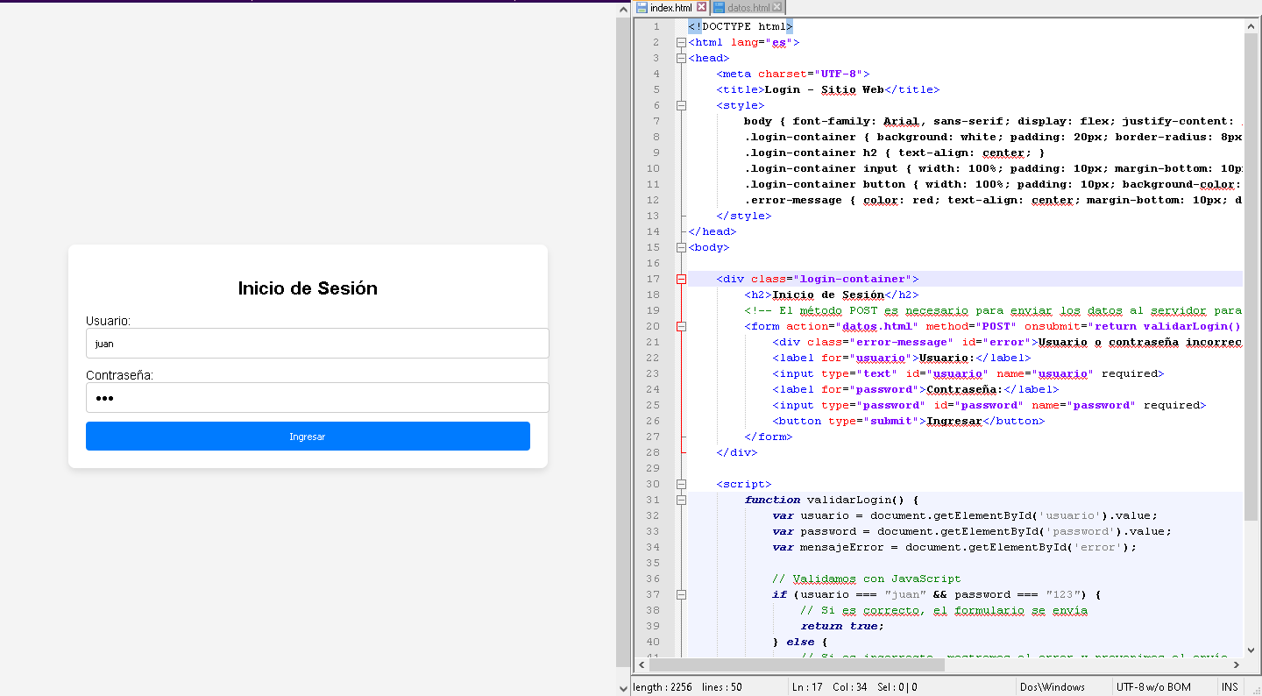Click the save icon on the index.html tab
Screen dimensions: 1262x696
point(642,8)
